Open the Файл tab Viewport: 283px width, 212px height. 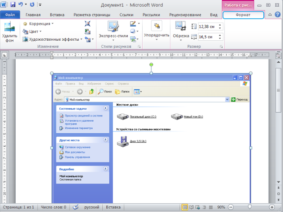10,15
